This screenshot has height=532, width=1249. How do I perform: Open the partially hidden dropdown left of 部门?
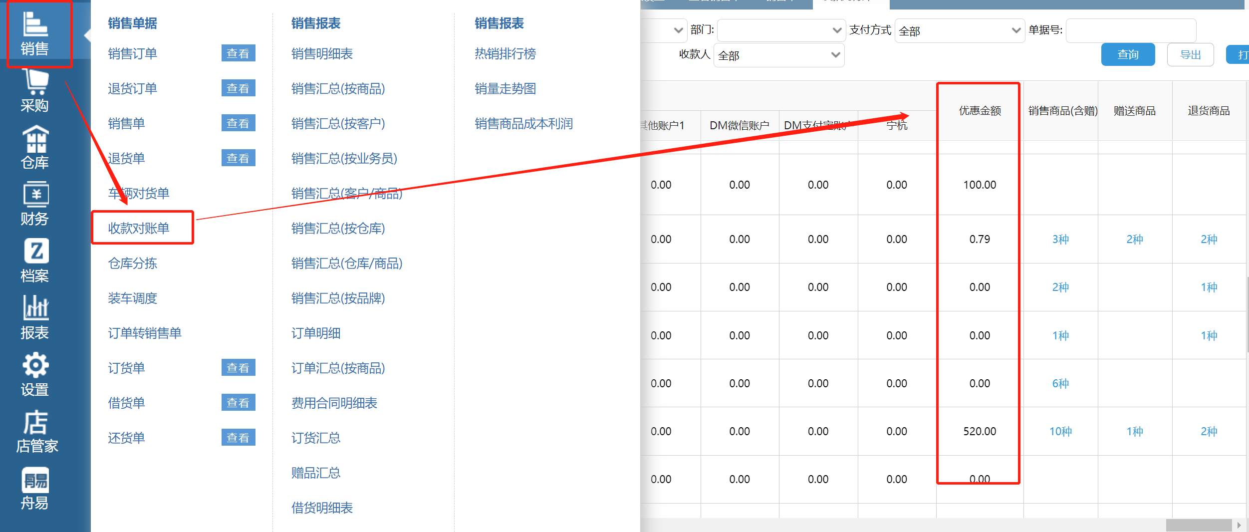click(x=664, y=30)
